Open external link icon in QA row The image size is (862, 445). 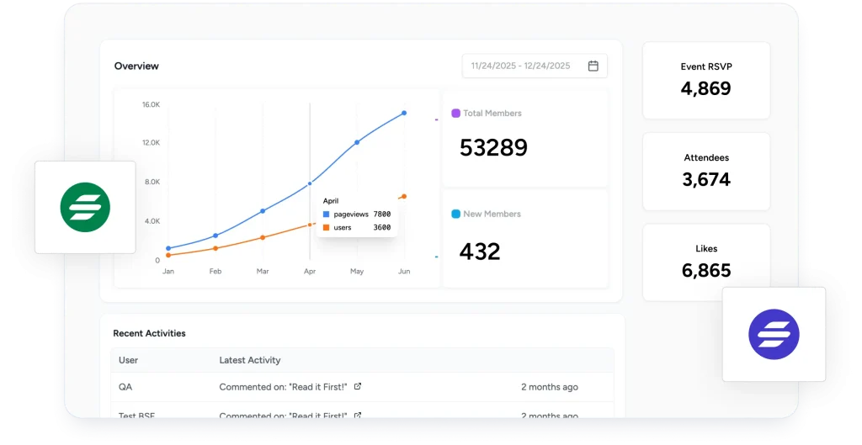click(x=358, y=386)
